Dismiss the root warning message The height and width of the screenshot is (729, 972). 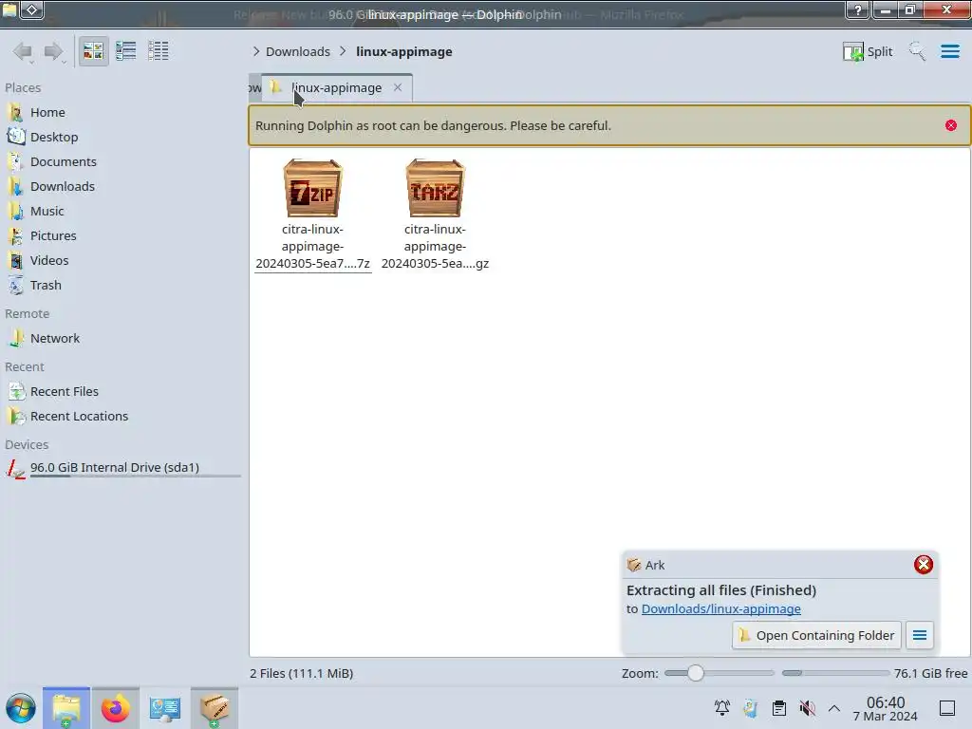pyautogui.click(x=950, y=126)
